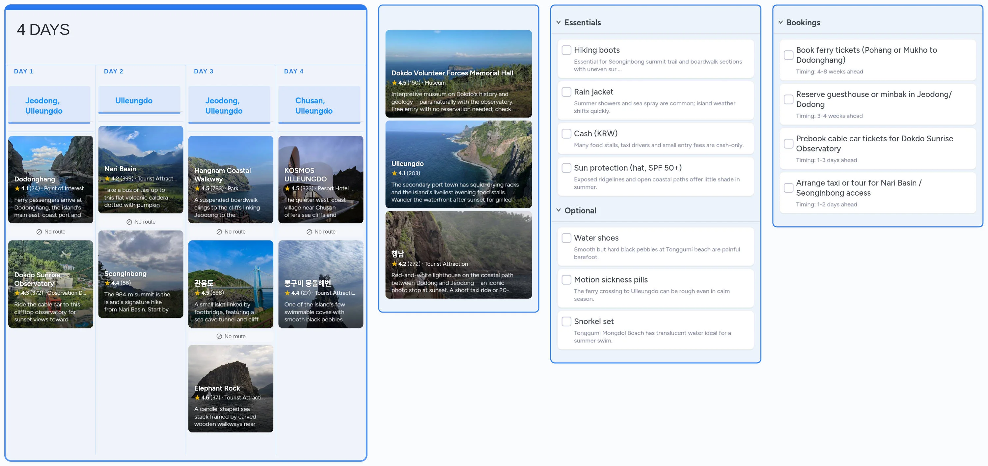This screenshot has height=466, width=988.
Task: Click the Essentials section heading
Action: click(x=583, y=23)
